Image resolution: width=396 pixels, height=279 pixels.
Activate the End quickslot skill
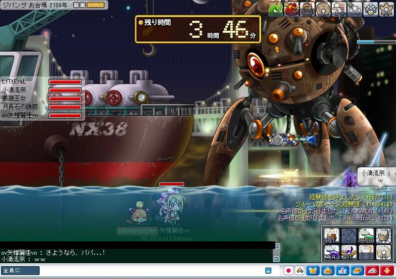366,252
